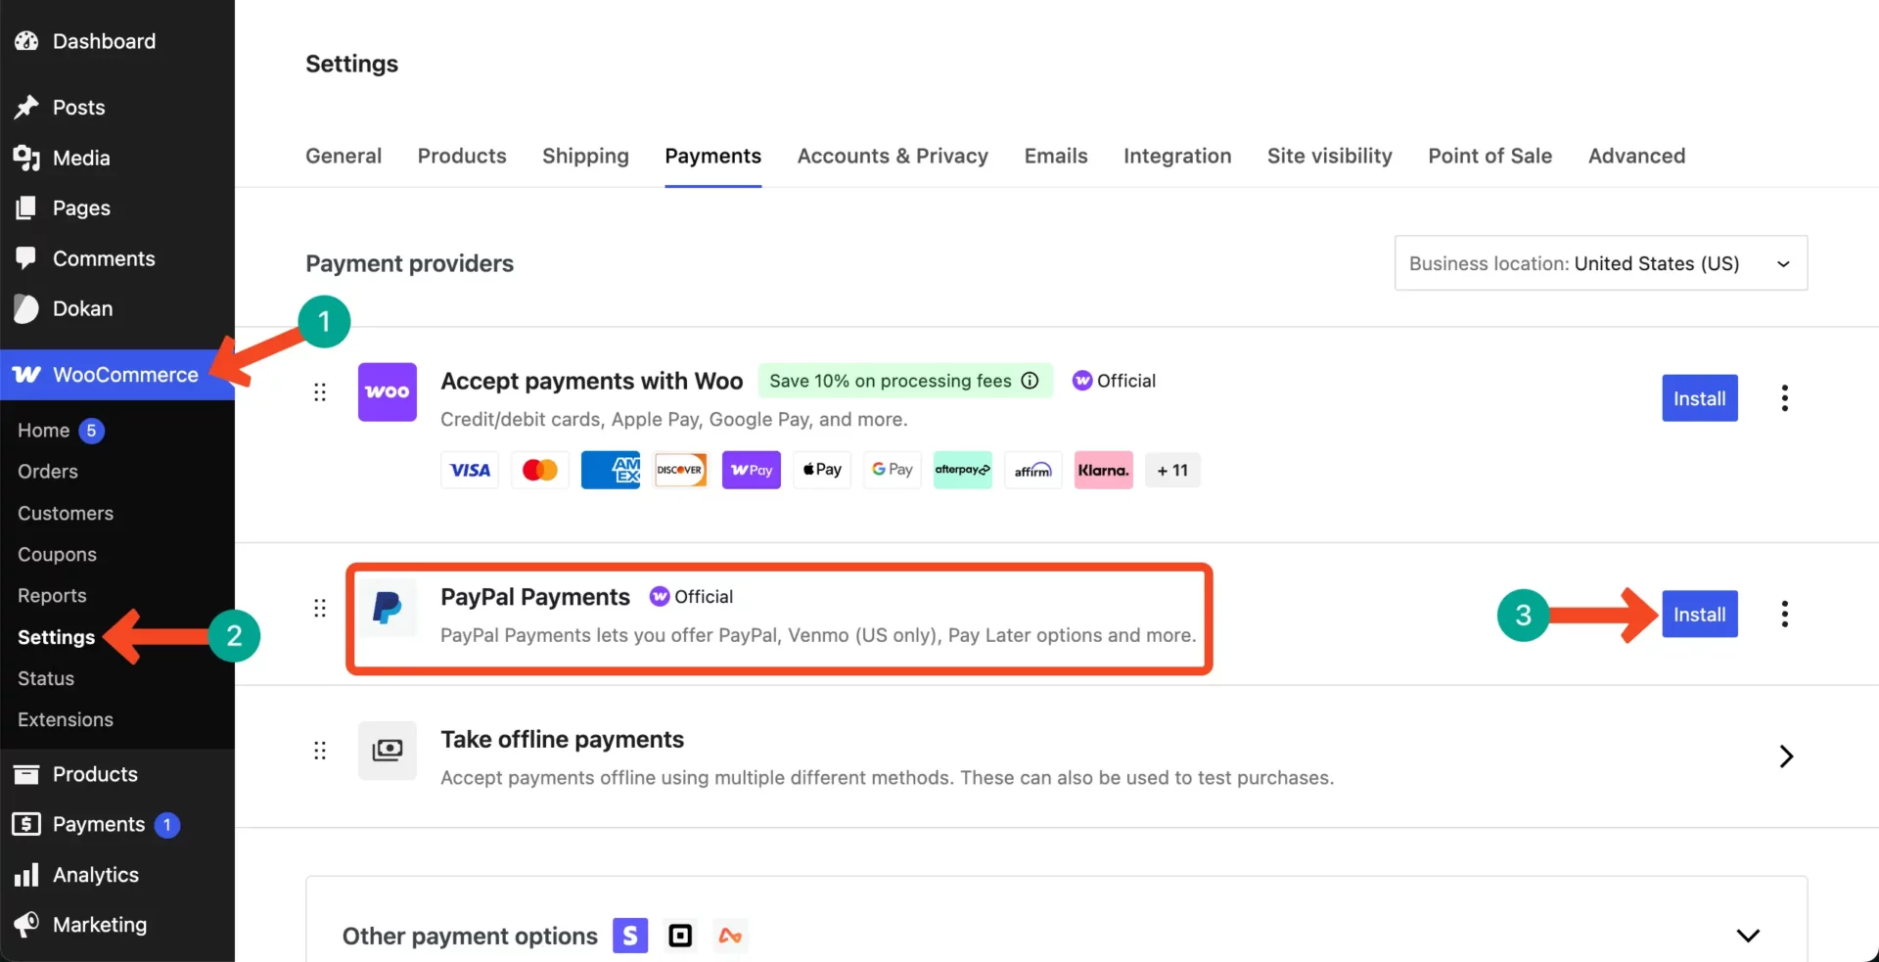Click the Dokan logo icon
This screenshot has height=962, width=1879.
tap(26, 308)
